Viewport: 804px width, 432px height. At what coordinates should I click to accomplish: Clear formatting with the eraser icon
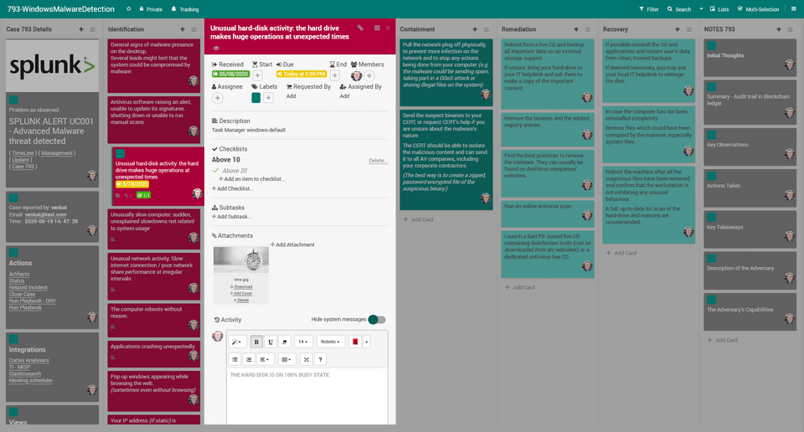coord(285,342)
